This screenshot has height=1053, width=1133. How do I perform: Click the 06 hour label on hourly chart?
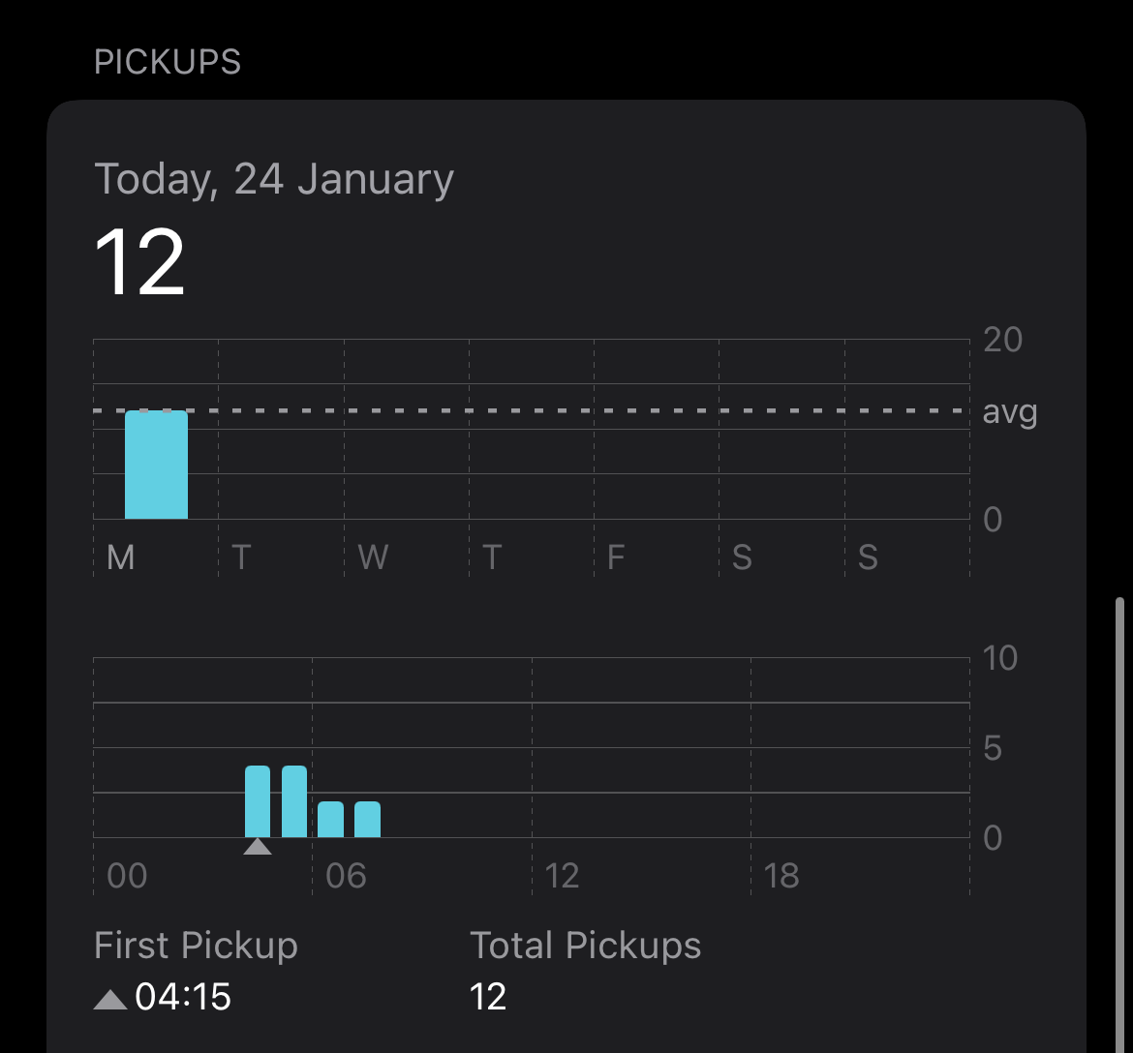(x=346, y=876)
